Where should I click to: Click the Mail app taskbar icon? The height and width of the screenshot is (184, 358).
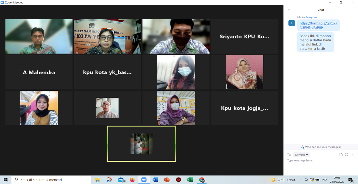click(x=121, y=180)
